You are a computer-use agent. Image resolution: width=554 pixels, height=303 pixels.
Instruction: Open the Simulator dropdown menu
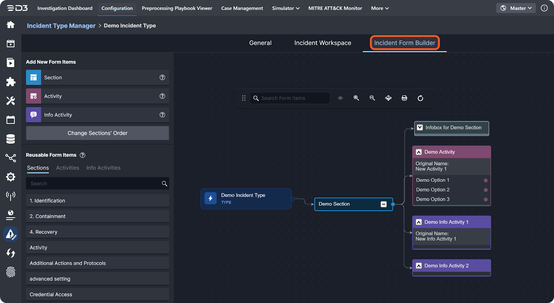click(x=286, y=8)
